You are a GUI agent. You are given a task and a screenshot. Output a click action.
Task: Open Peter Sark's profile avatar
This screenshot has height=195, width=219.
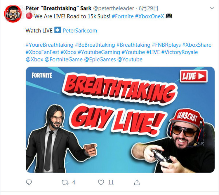pos(13,13)
